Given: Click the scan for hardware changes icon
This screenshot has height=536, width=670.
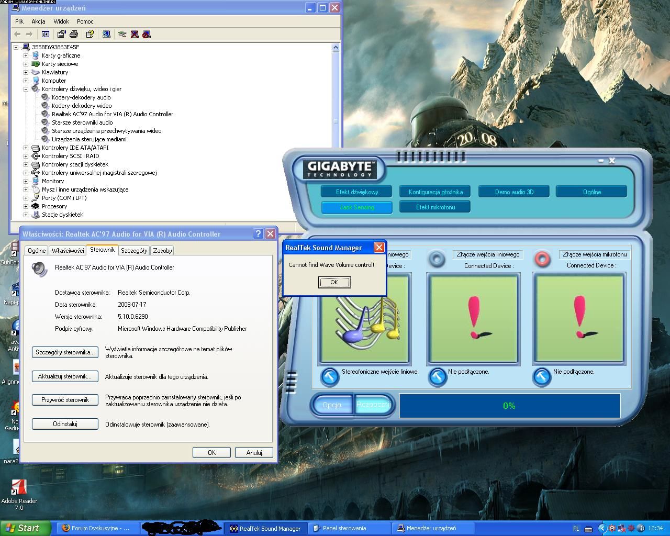Looking at the screenshot, I should coord(106,34).
